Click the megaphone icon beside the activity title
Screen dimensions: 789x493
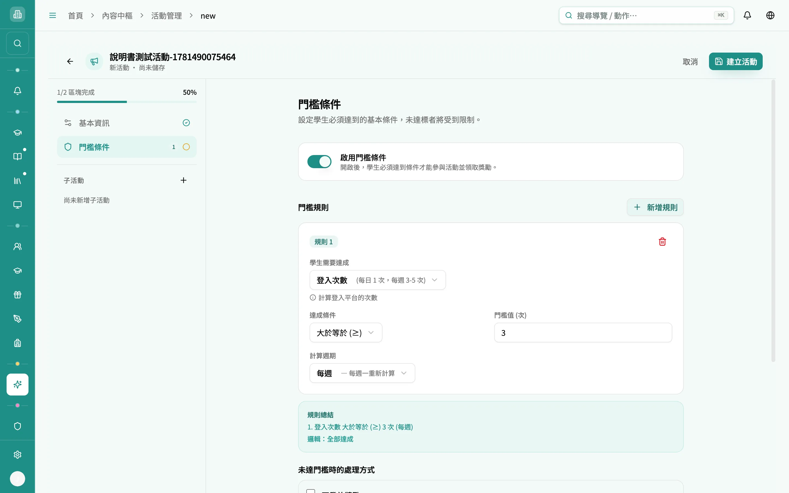tap(94, 61)
